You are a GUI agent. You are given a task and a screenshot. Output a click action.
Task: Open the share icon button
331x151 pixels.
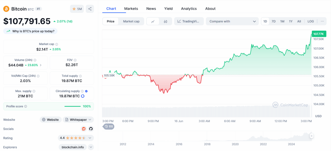click(x=90, y=9)
